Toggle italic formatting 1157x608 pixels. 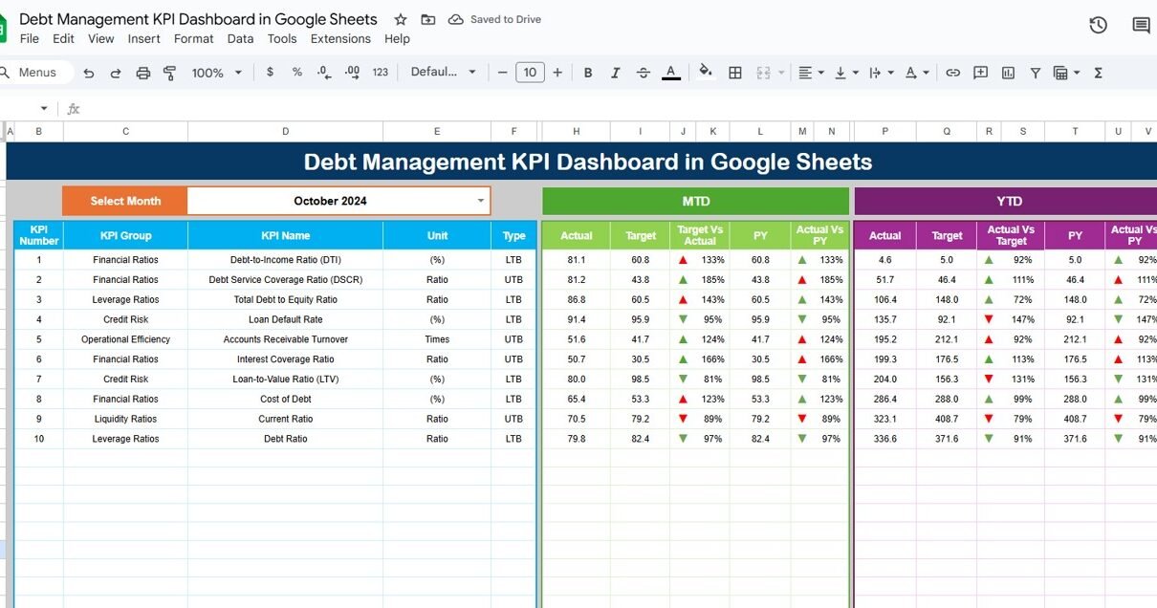coord(616,73)
